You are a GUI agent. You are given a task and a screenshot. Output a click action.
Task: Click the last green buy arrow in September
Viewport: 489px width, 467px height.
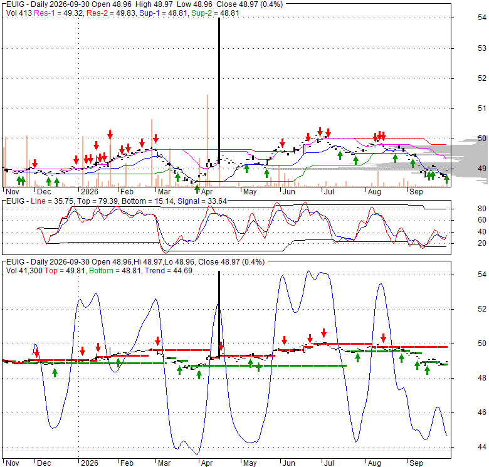[446, 179]
